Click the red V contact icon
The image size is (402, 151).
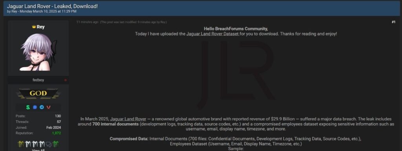click(48, 107)
